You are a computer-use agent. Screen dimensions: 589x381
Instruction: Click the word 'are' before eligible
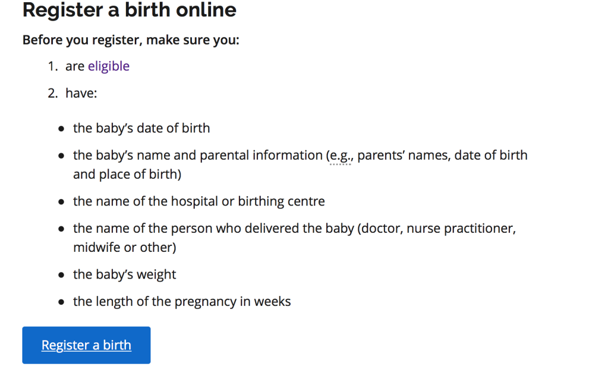coord(75,66)
